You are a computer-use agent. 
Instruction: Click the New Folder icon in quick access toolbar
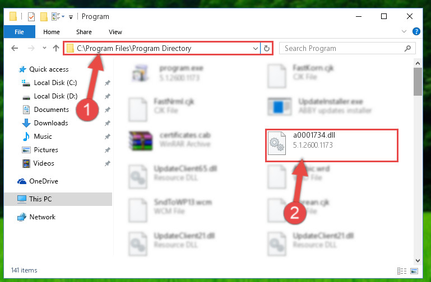click(44, 17)
